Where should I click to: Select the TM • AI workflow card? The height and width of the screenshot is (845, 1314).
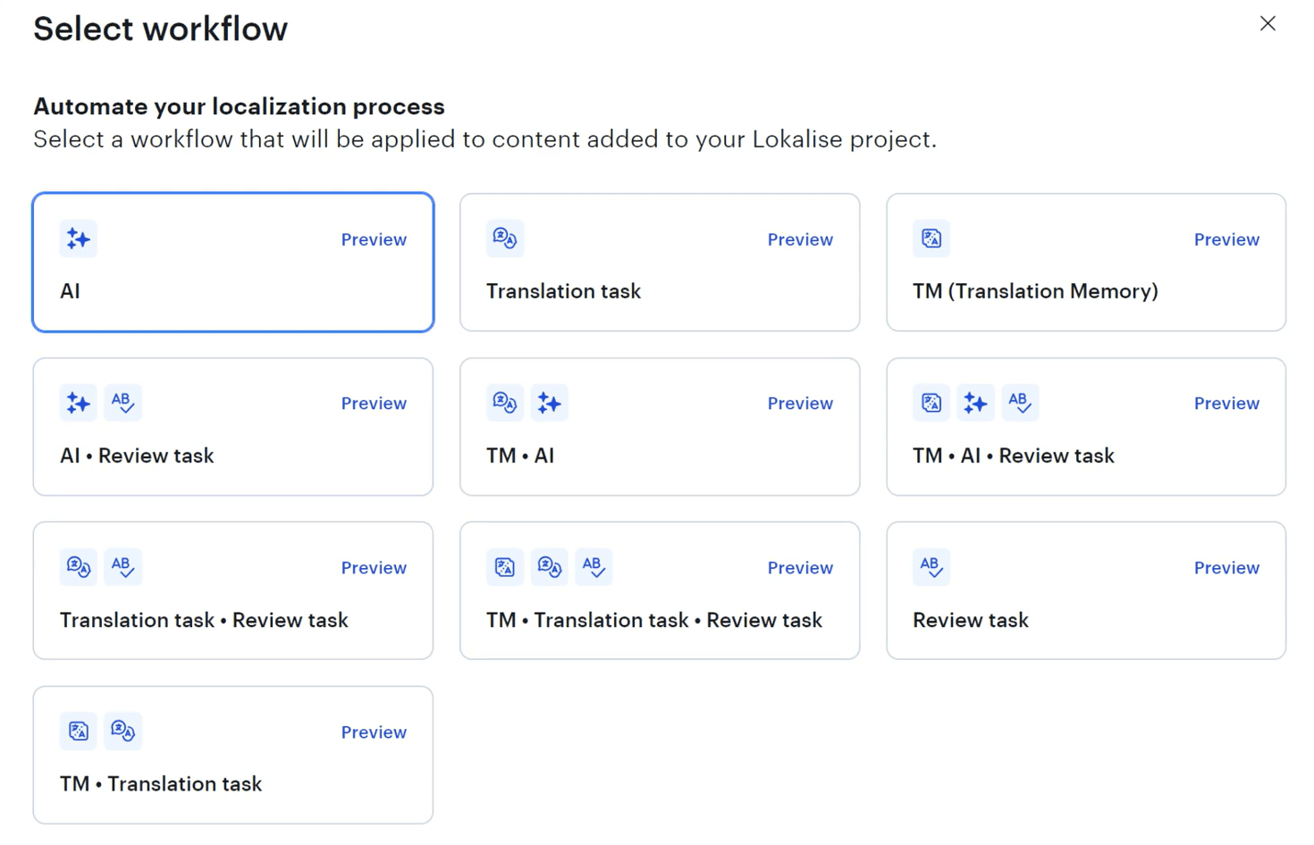[660, 456]
